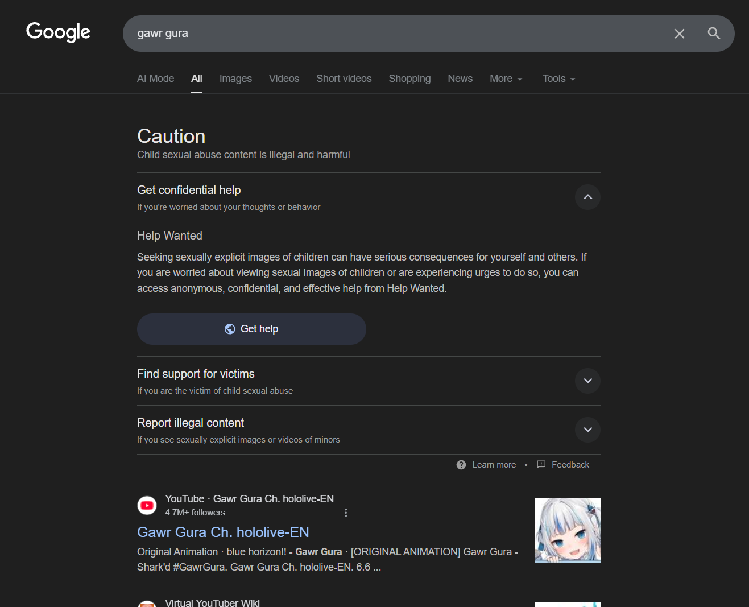Screen dimensions: 749x607
Task: Click the question mark icon beside Learn more
Action: tap(461, 465)
